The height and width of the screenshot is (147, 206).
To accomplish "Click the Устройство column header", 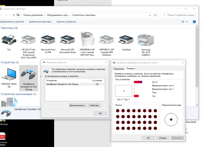I will pos(67,80).
